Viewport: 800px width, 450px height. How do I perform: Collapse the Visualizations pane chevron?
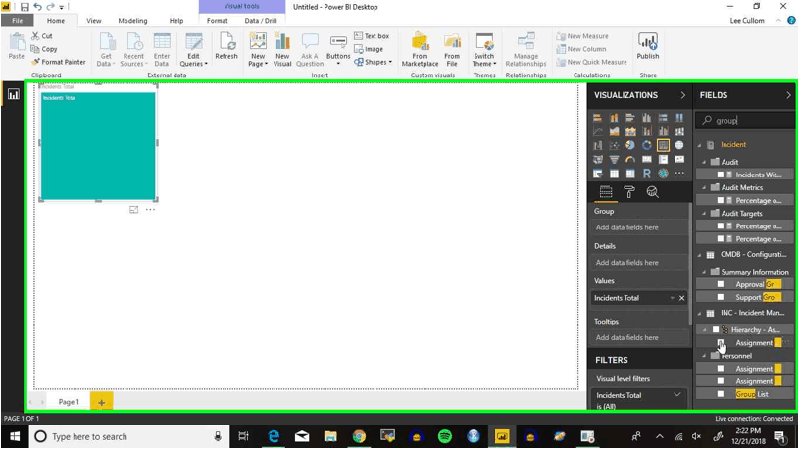[x=682, y=95]
